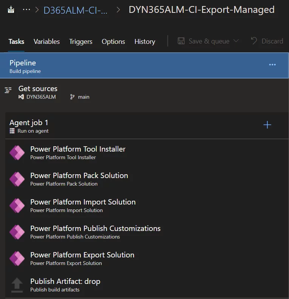The height and width of the screenshot is (299, 289).
Task: Switch to the Triggers tab
Action: [x=81, y=42]
